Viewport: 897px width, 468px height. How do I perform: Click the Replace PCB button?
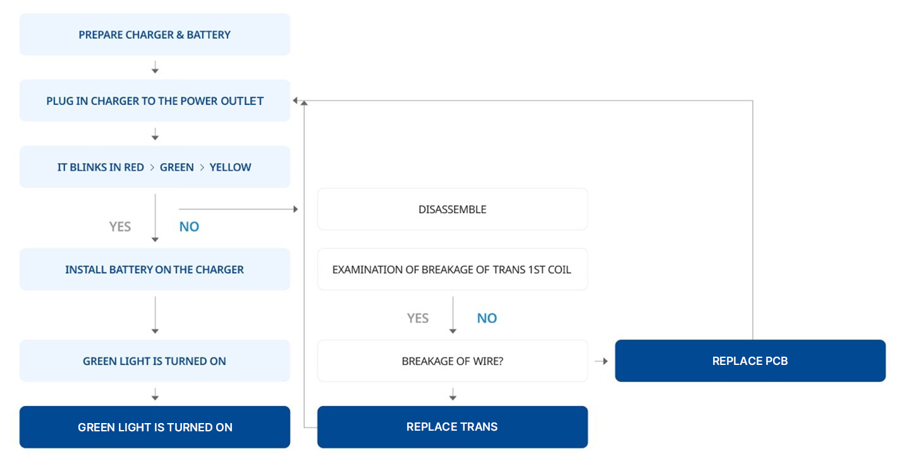(x=750, y=361)
